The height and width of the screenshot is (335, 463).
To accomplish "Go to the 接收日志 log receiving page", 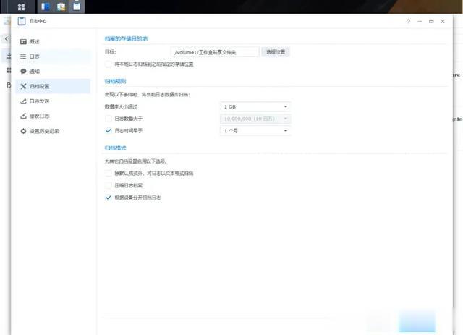I will point(53,116).
